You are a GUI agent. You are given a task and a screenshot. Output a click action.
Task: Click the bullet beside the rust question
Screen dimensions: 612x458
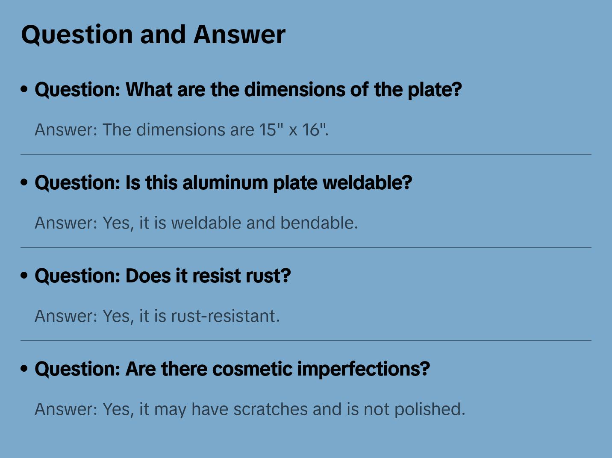(x=24, y=276)
